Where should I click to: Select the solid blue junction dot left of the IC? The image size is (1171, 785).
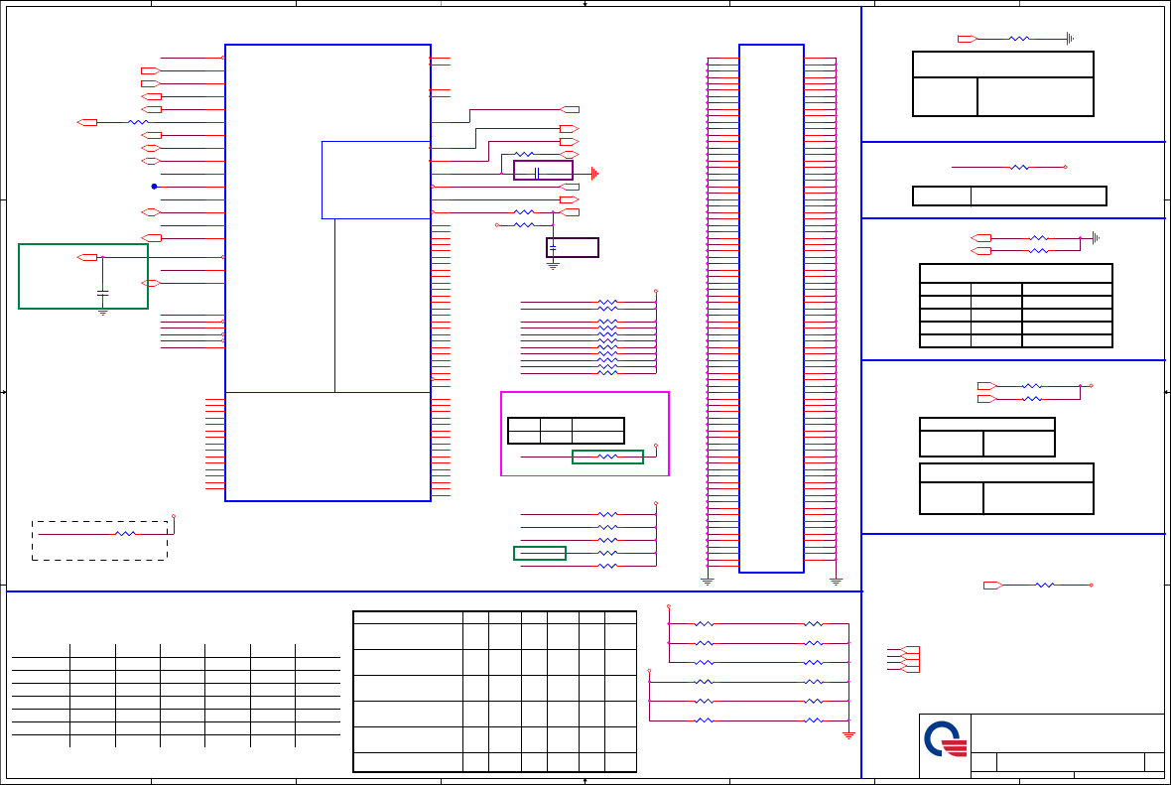pos(154,187)
